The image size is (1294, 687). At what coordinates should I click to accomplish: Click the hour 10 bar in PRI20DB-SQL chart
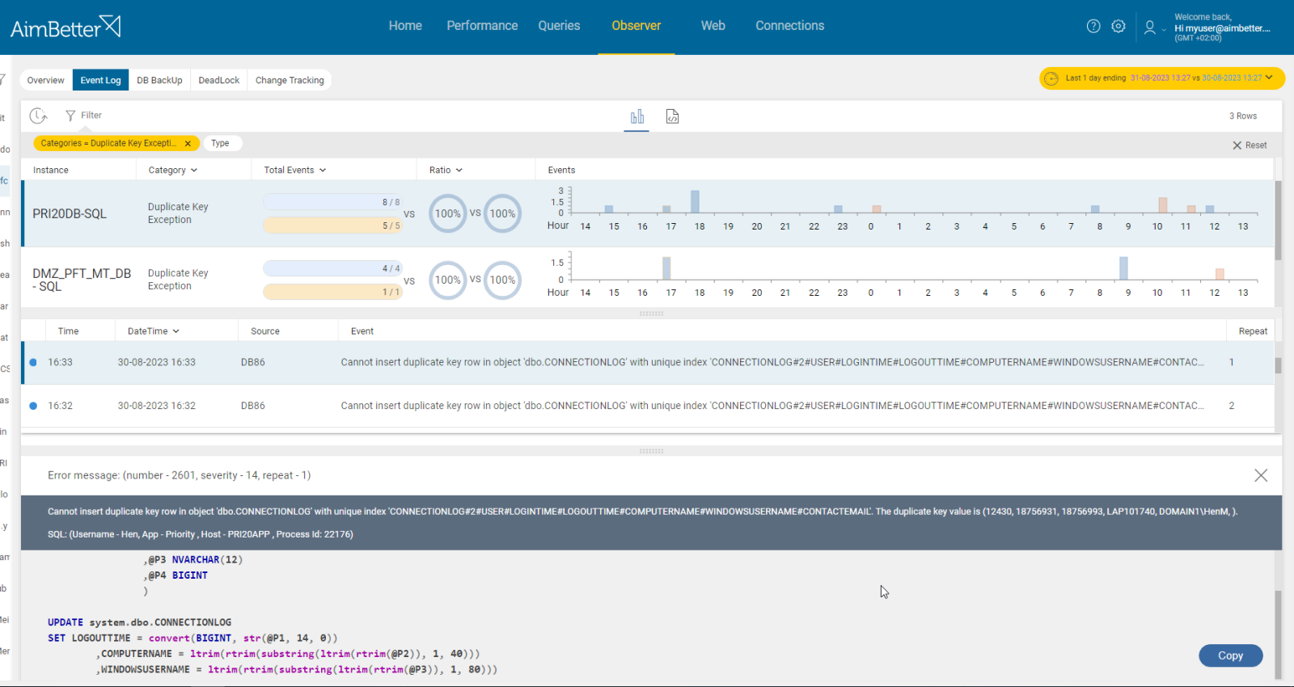point(1162,205)
